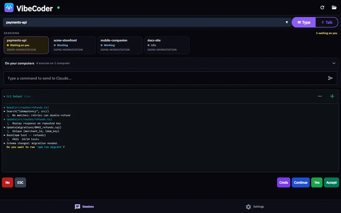Switch to Talk voice mode
This screenshot has width=341, height=213.
pyautogui.click(x=327, y=22)
